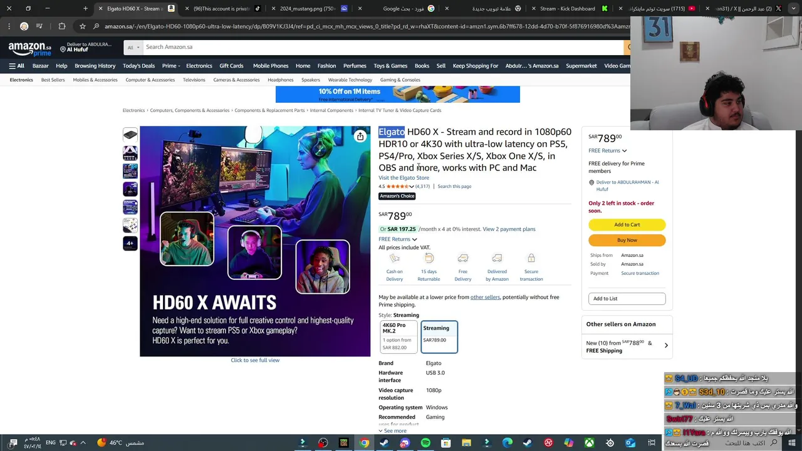Open the new offers arrow chevron
Image resolution: width=802 pixels, height=451 pixels.
(x=666, y=346)
